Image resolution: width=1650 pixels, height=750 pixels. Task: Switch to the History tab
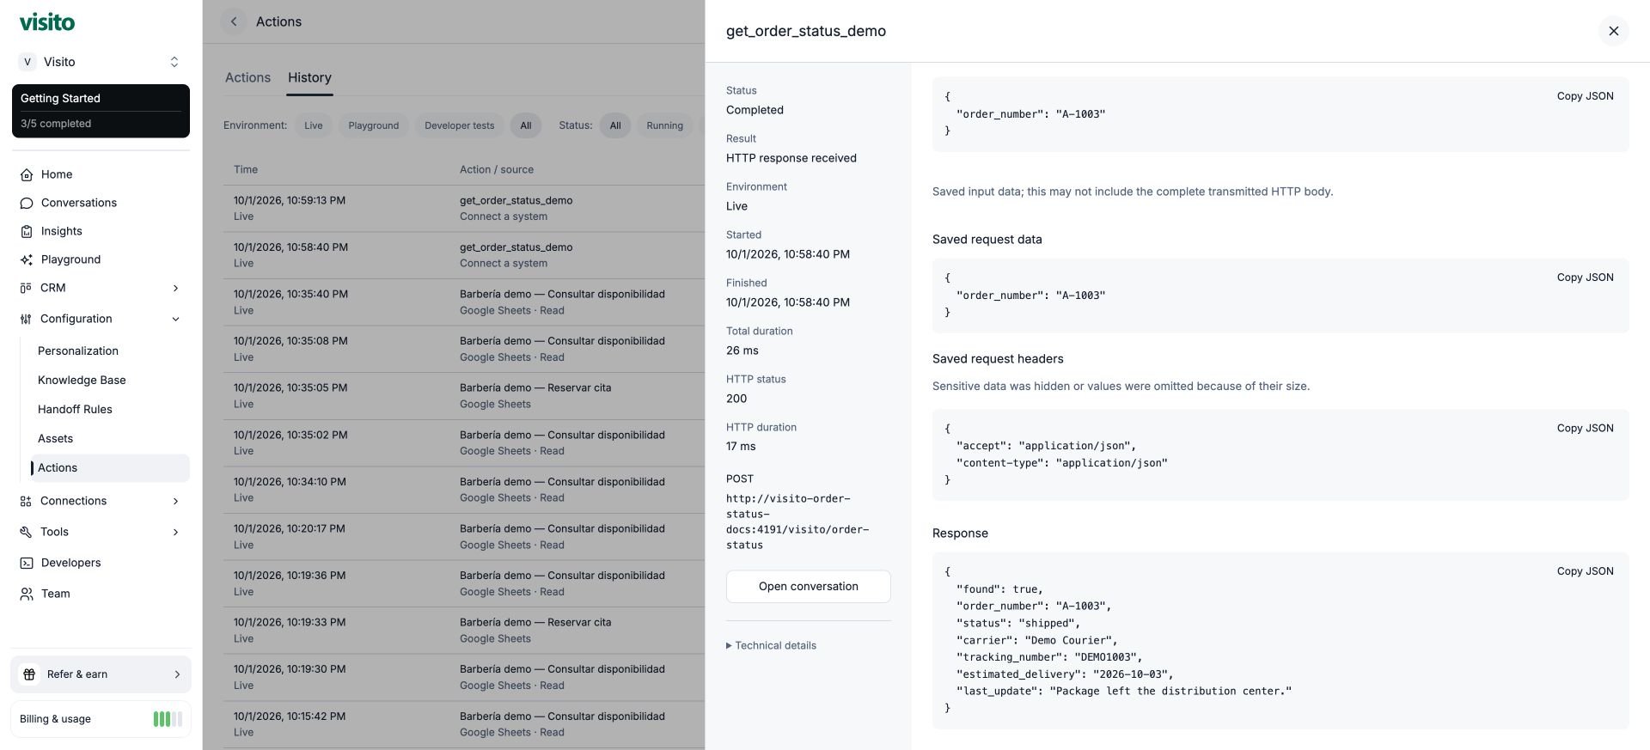pyautogui.click(x=309, y=77)
